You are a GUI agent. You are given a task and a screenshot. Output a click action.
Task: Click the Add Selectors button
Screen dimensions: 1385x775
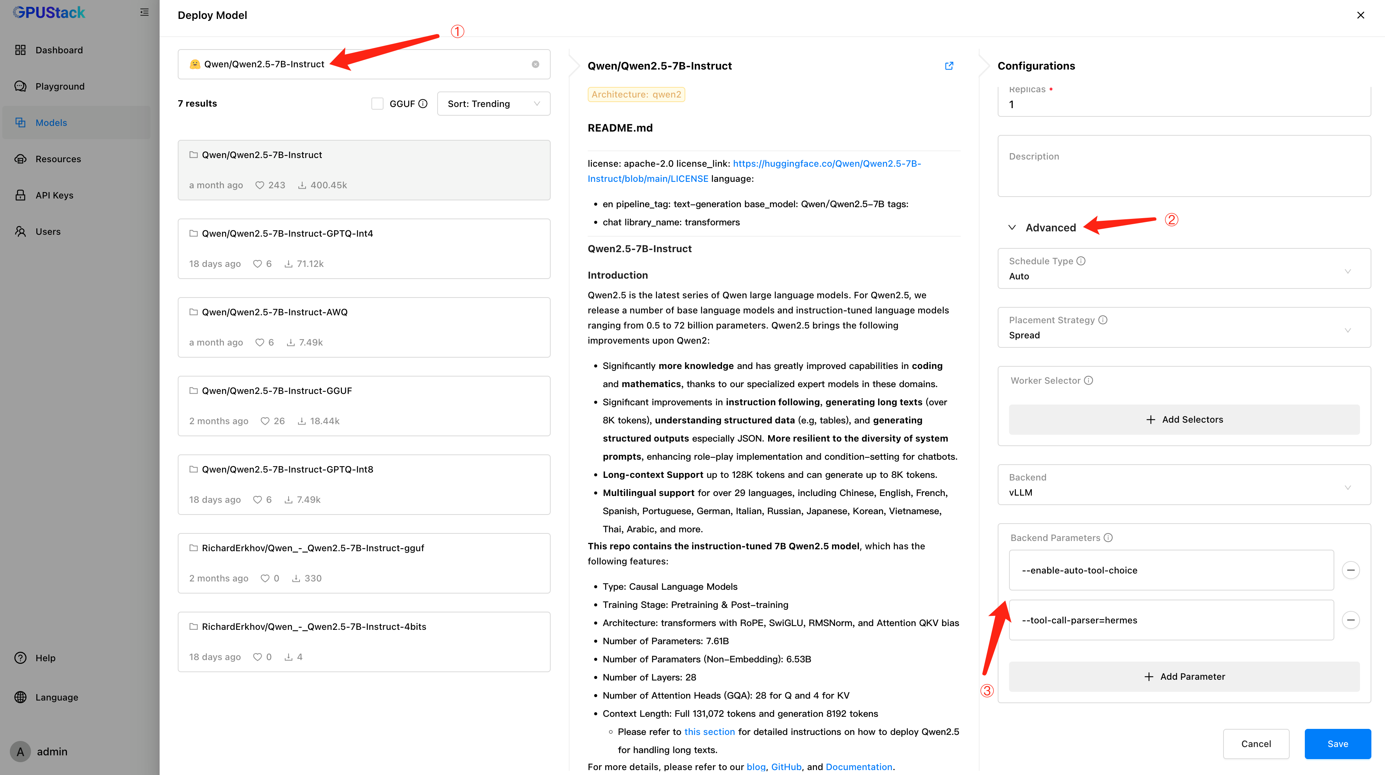tap(1184, 420)
